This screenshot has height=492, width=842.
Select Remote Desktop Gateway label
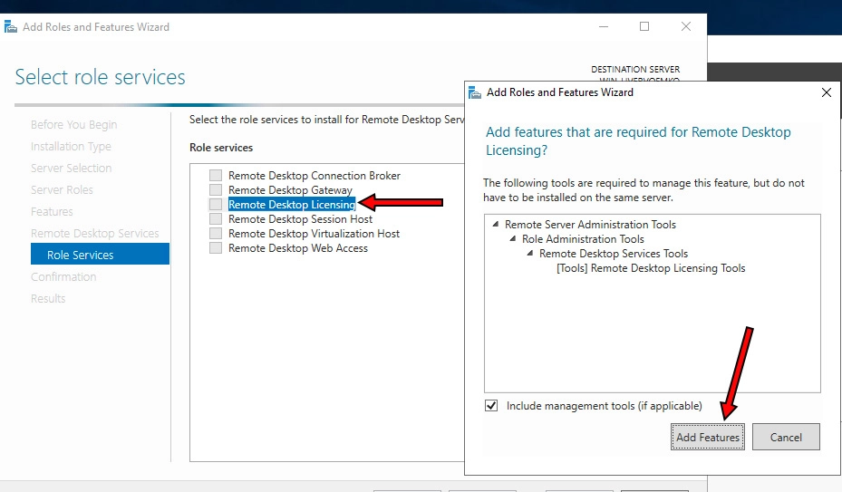pos(290,190)
